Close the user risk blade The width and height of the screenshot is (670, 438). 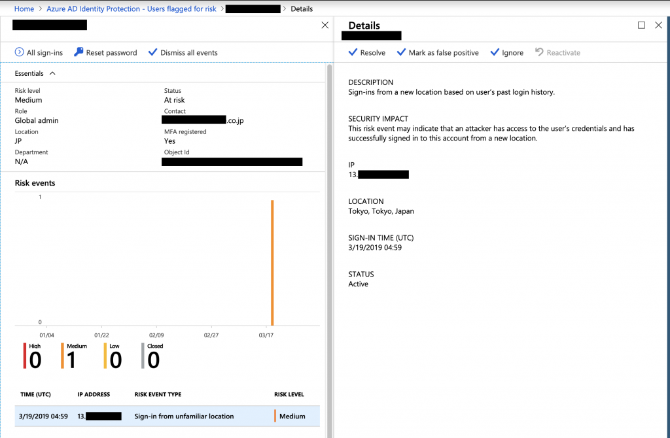[325, 25]
